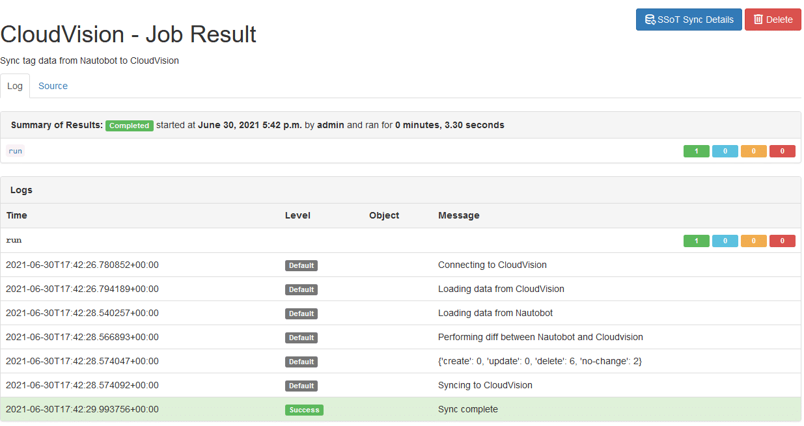Click Default badge in Performing diff row
This screenshot has height=426, width=804.
301,338
